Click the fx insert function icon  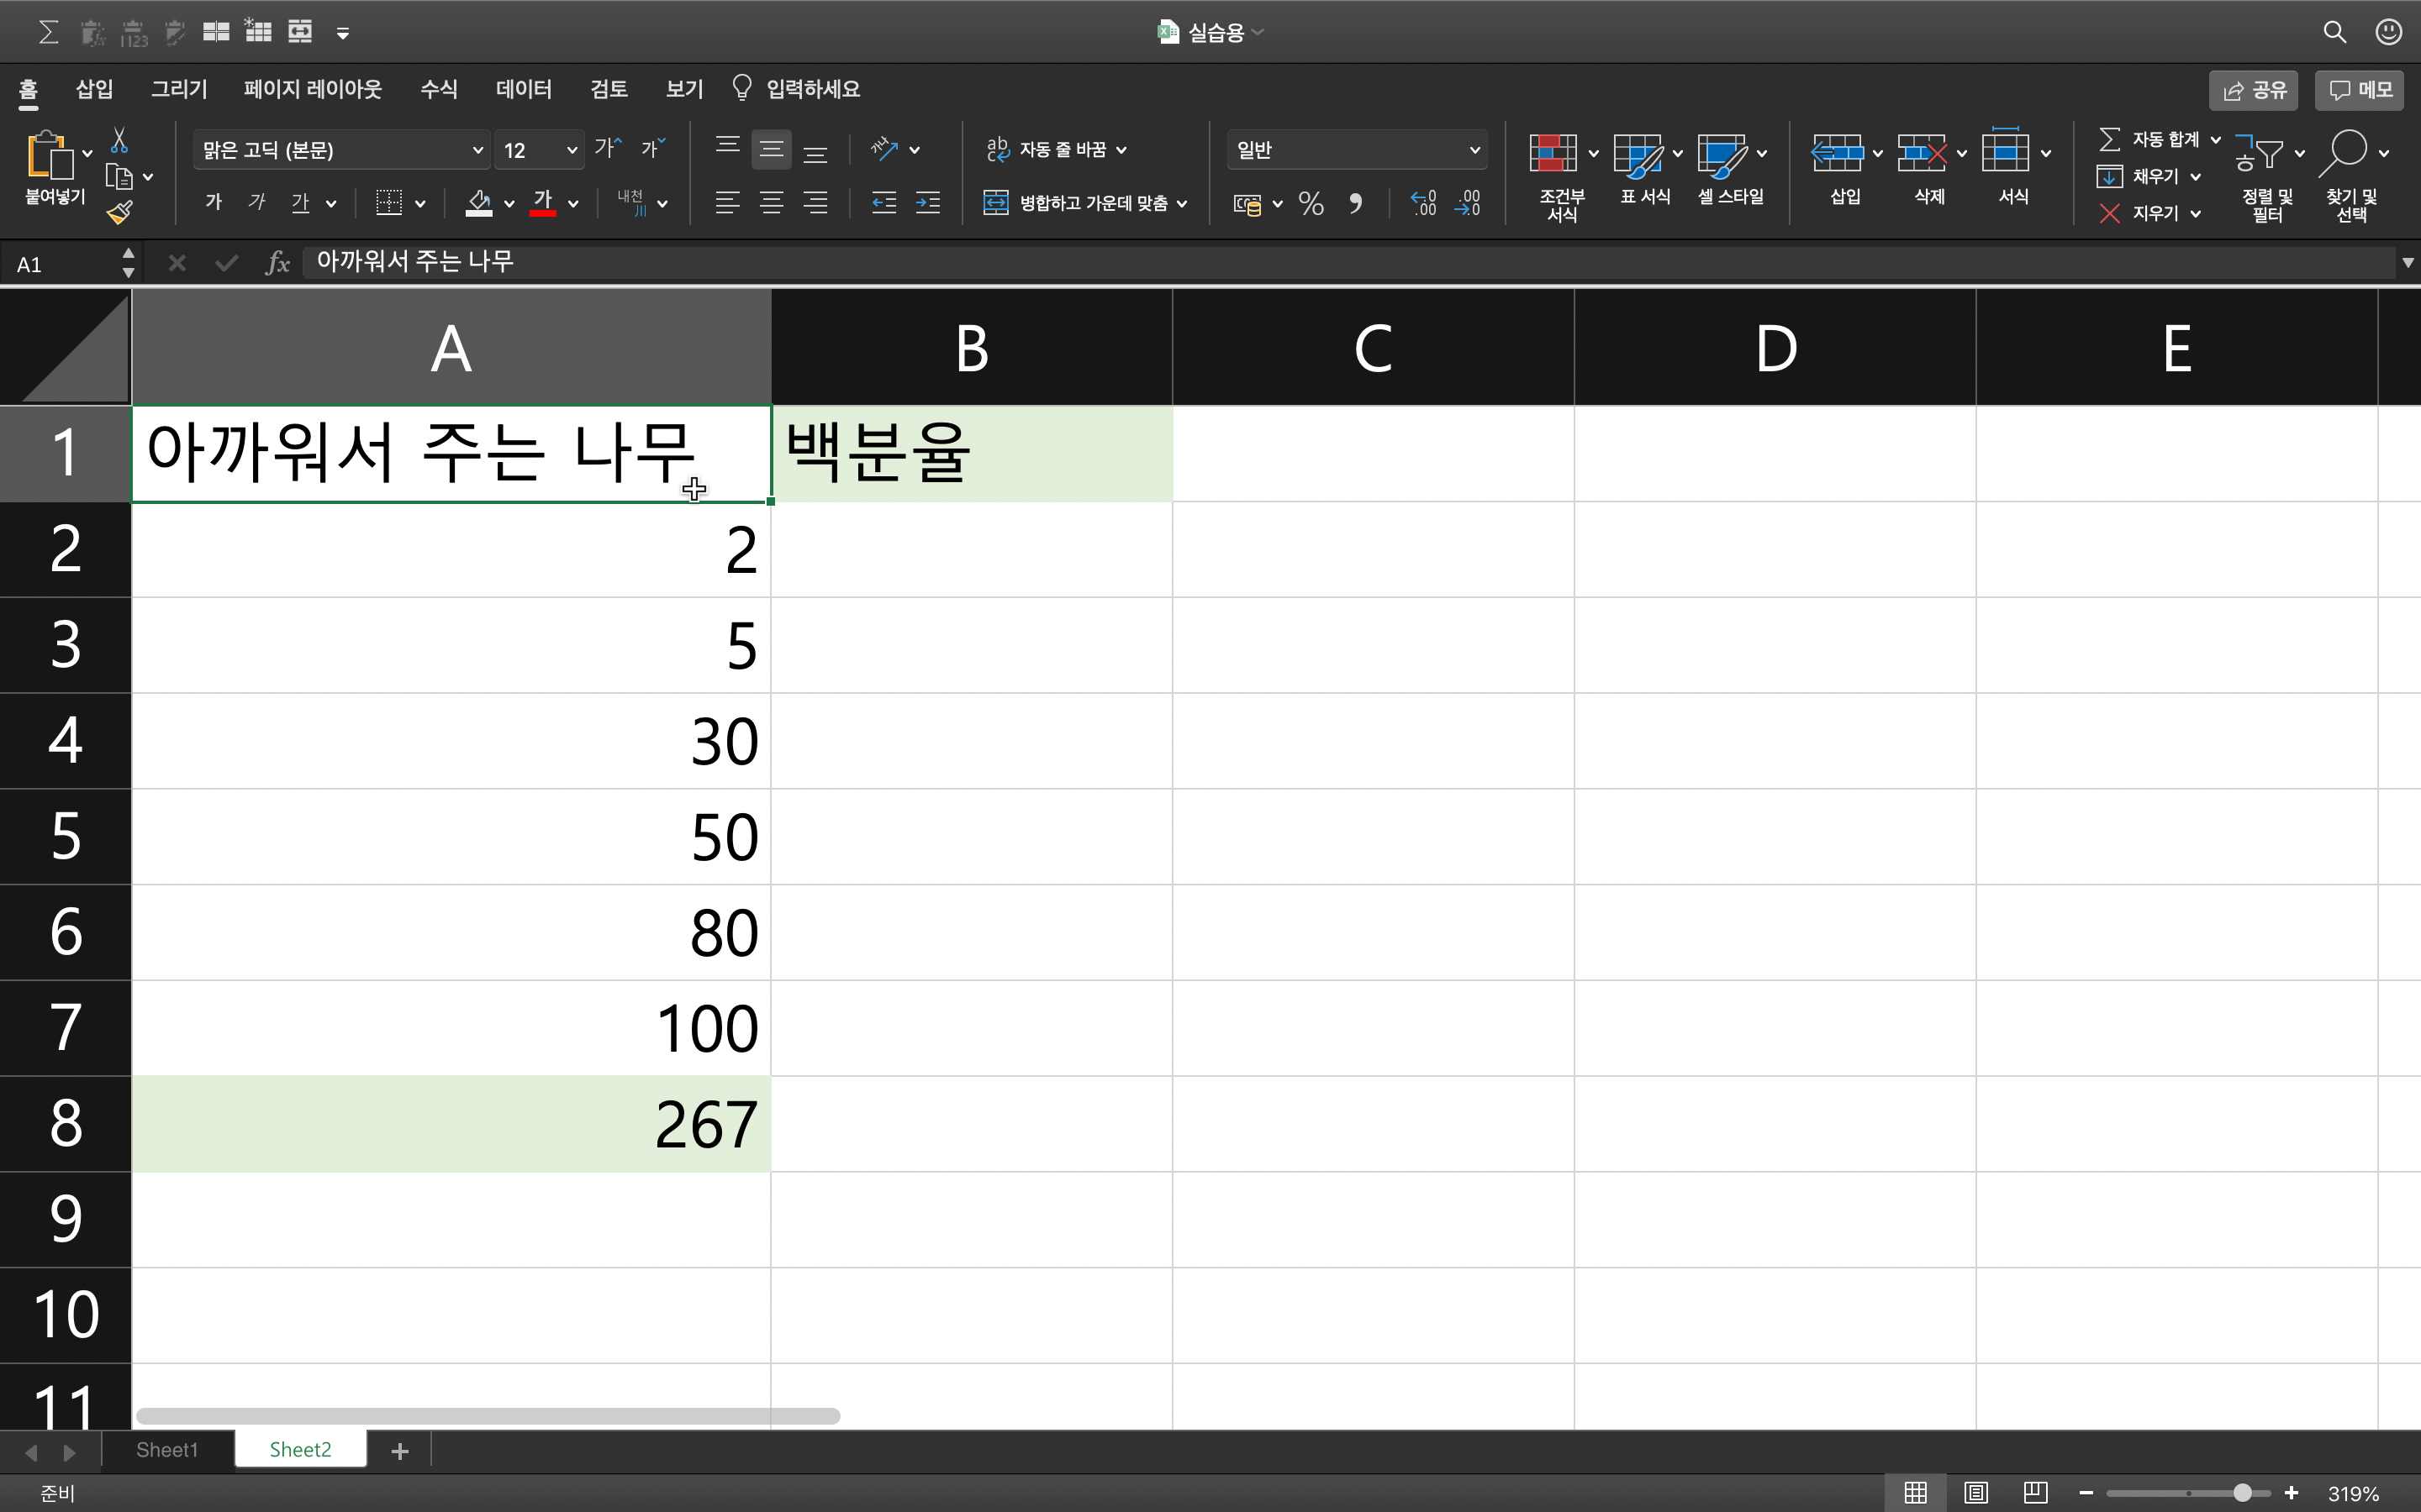[x=277, y=263]
